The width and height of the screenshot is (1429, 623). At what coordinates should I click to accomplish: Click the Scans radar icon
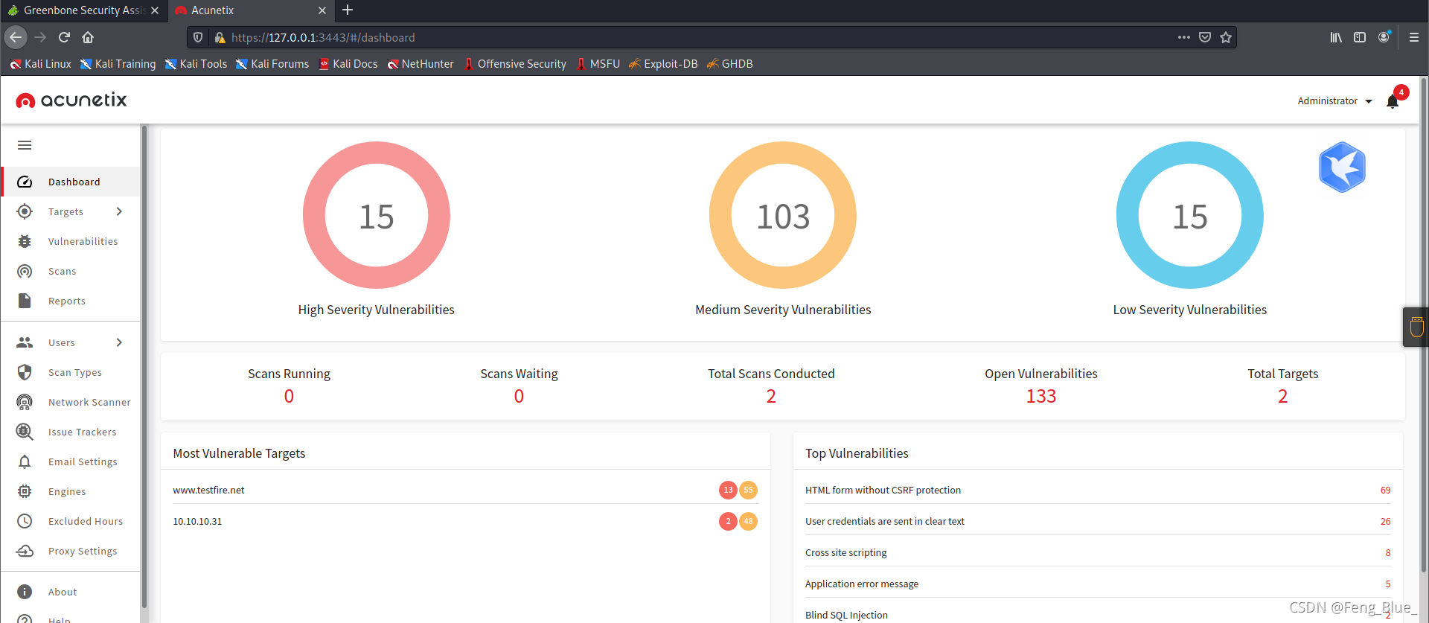[25, 271]
